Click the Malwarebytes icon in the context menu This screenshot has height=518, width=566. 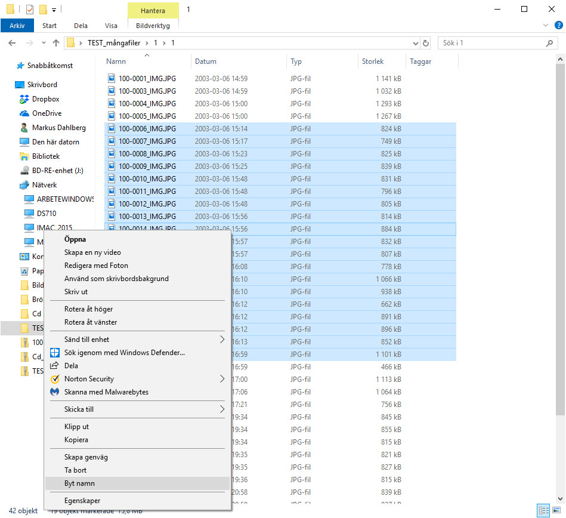click(x=54, y=392)
